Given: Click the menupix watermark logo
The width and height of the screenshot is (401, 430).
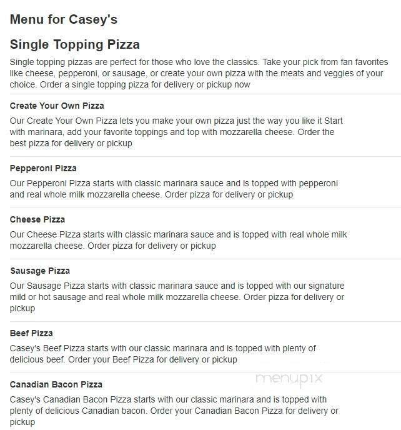Looking at the screenshot, I should (x=288, y=377).
